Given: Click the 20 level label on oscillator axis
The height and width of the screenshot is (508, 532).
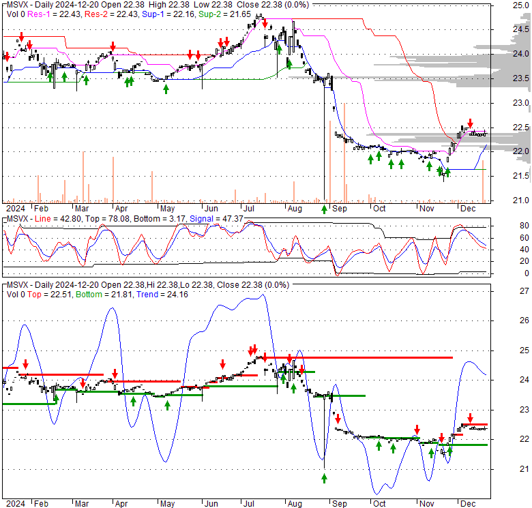Looking at the screenshot, I should point(524,261).
